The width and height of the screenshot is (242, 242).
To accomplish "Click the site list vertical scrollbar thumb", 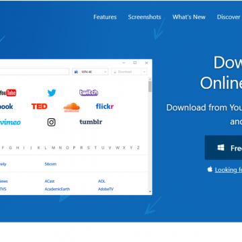I will point(150,87).
